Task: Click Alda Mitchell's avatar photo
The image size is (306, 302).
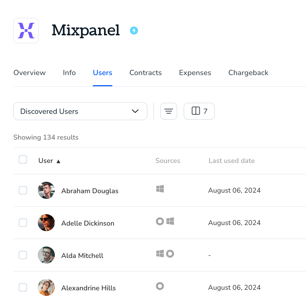Action: (46, 255)
